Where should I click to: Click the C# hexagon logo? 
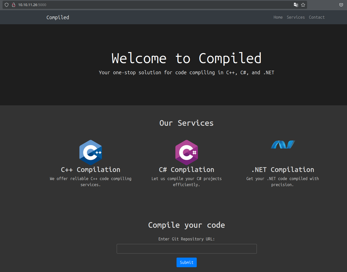tap(187, 153)
